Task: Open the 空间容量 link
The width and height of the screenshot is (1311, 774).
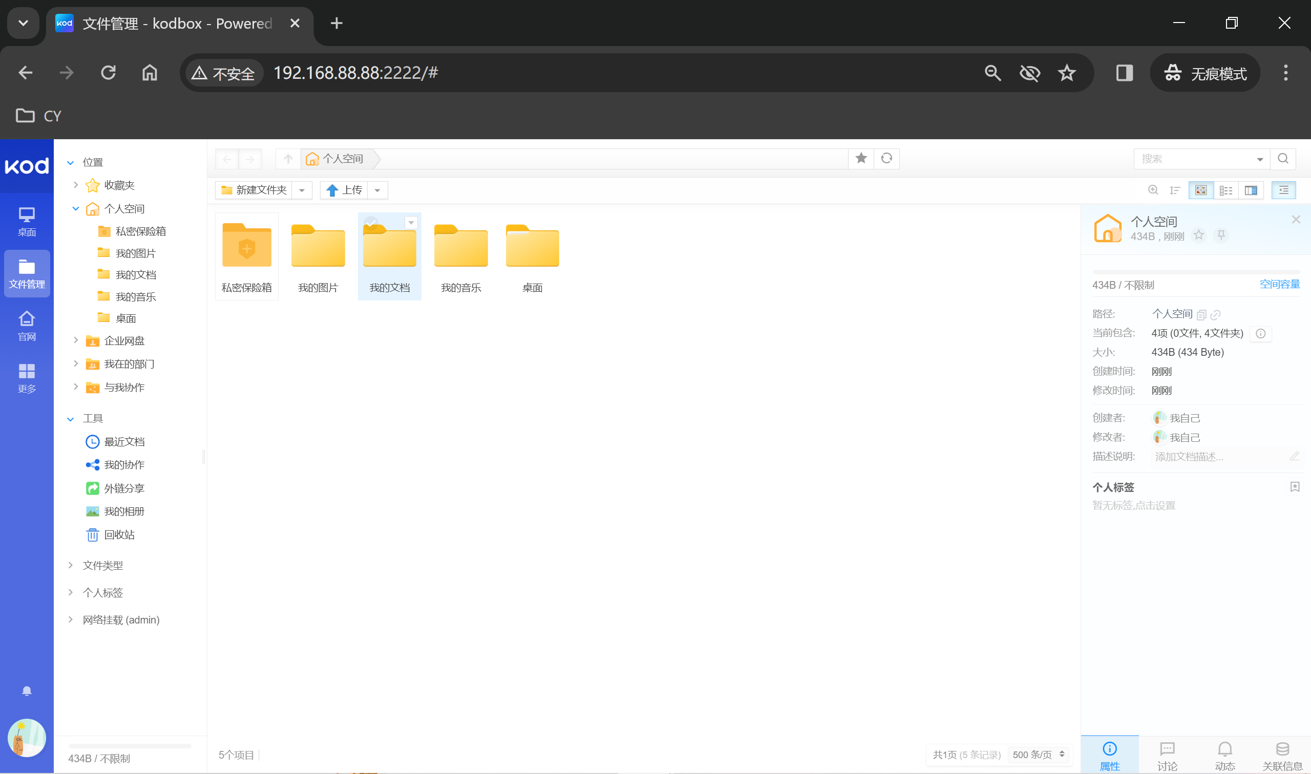Action: coord(1279,284)
